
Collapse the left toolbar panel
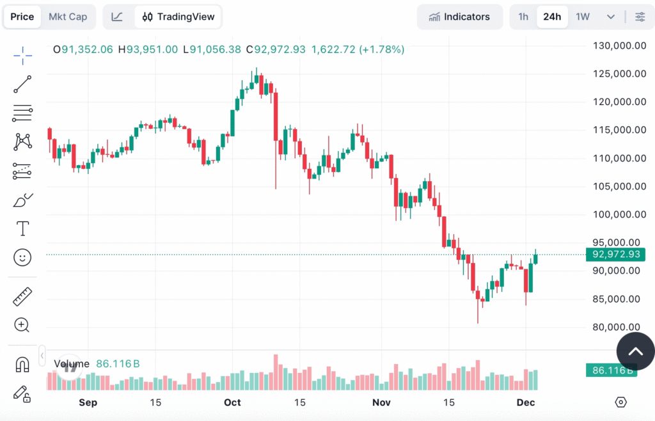click(x=42, y=356)
